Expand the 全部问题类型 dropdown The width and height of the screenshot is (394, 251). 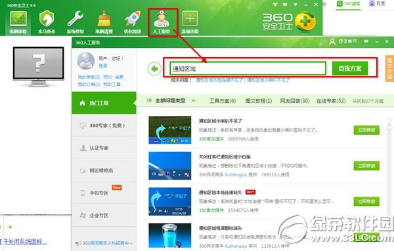194,100
